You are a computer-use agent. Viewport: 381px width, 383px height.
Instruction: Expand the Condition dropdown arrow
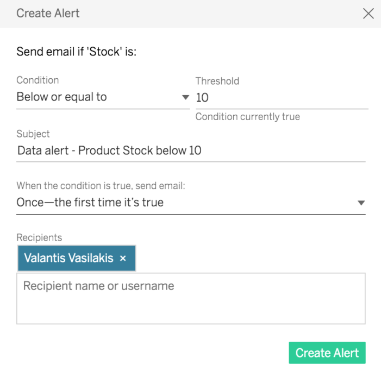pyautogui.click(x=185, y=98)
